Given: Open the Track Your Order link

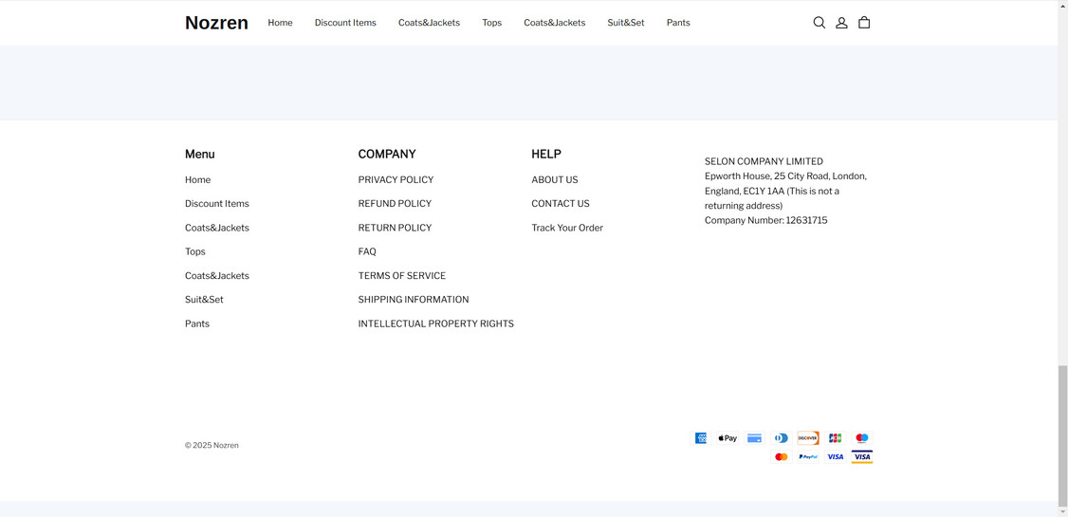Looking at the screenshot, I should pyautogui.click(x=567, y=228).
